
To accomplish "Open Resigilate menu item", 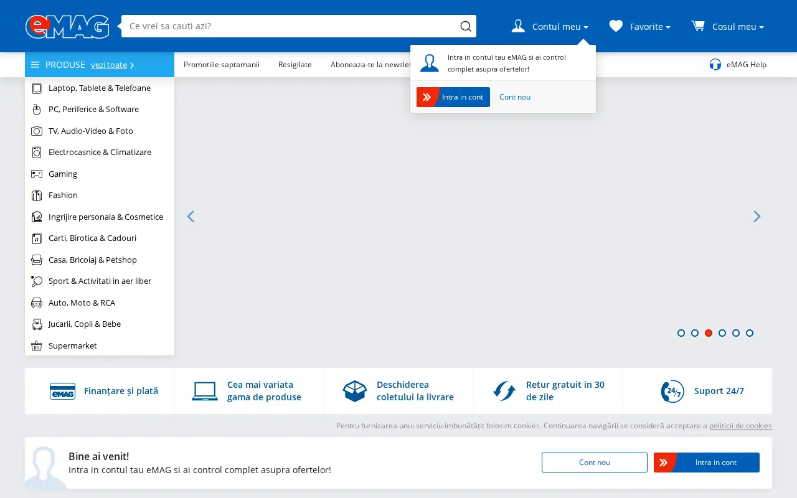I will coord(295,65).
